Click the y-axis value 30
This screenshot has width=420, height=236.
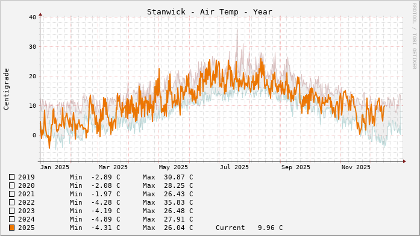point(33,47)
